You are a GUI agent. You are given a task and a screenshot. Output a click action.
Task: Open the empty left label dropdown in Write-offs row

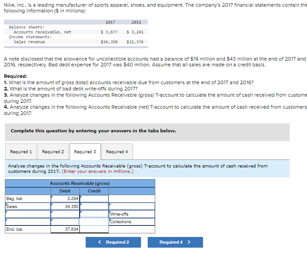28,214
